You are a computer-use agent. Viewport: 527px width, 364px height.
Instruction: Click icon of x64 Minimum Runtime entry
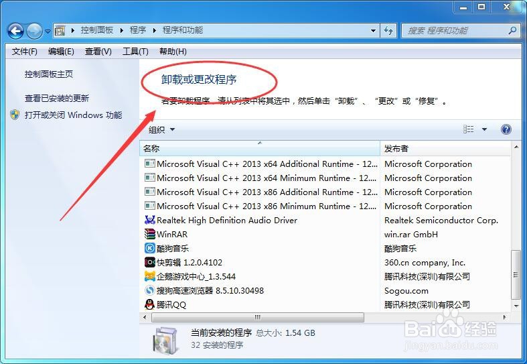149,177
